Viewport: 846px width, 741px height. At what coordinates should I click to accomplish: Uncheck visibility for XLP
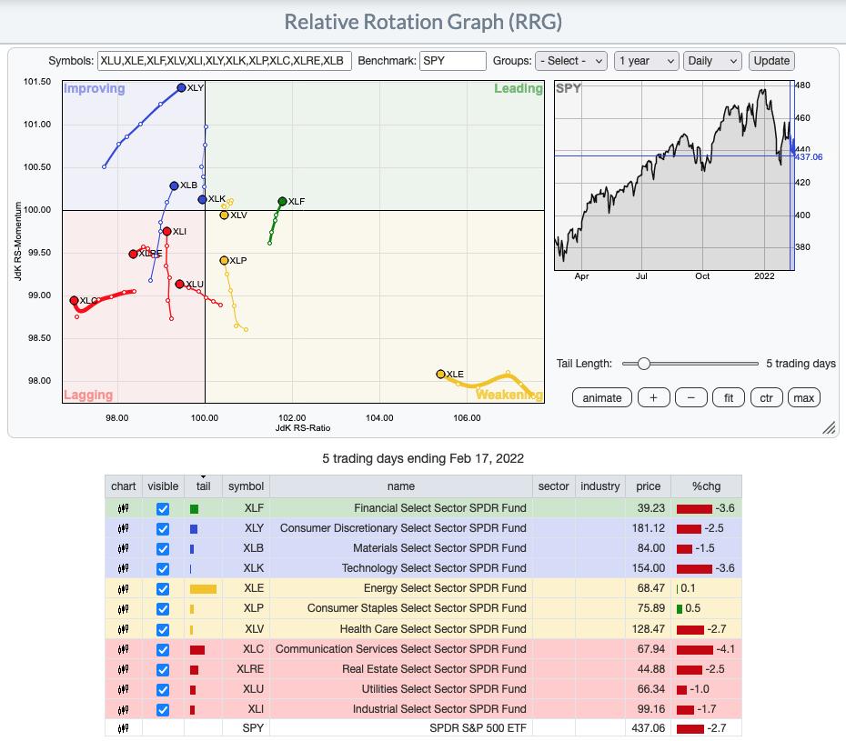tap(163, 609)
